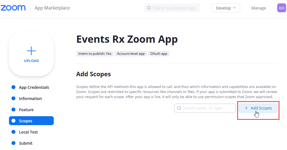Select the Feature section
Viewport: 287px width, 150px height.
pyautogui.click(x=26, y=110)
